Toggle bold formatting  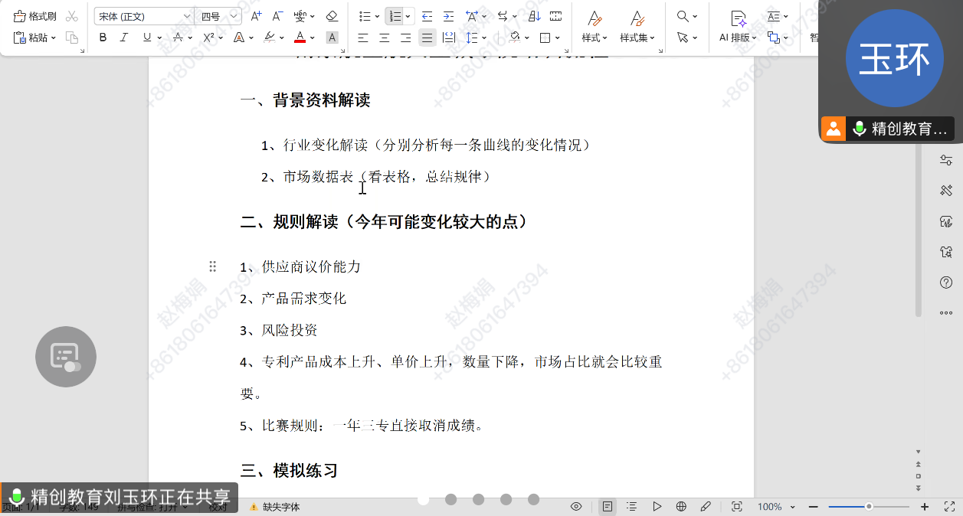coord(103,38)
